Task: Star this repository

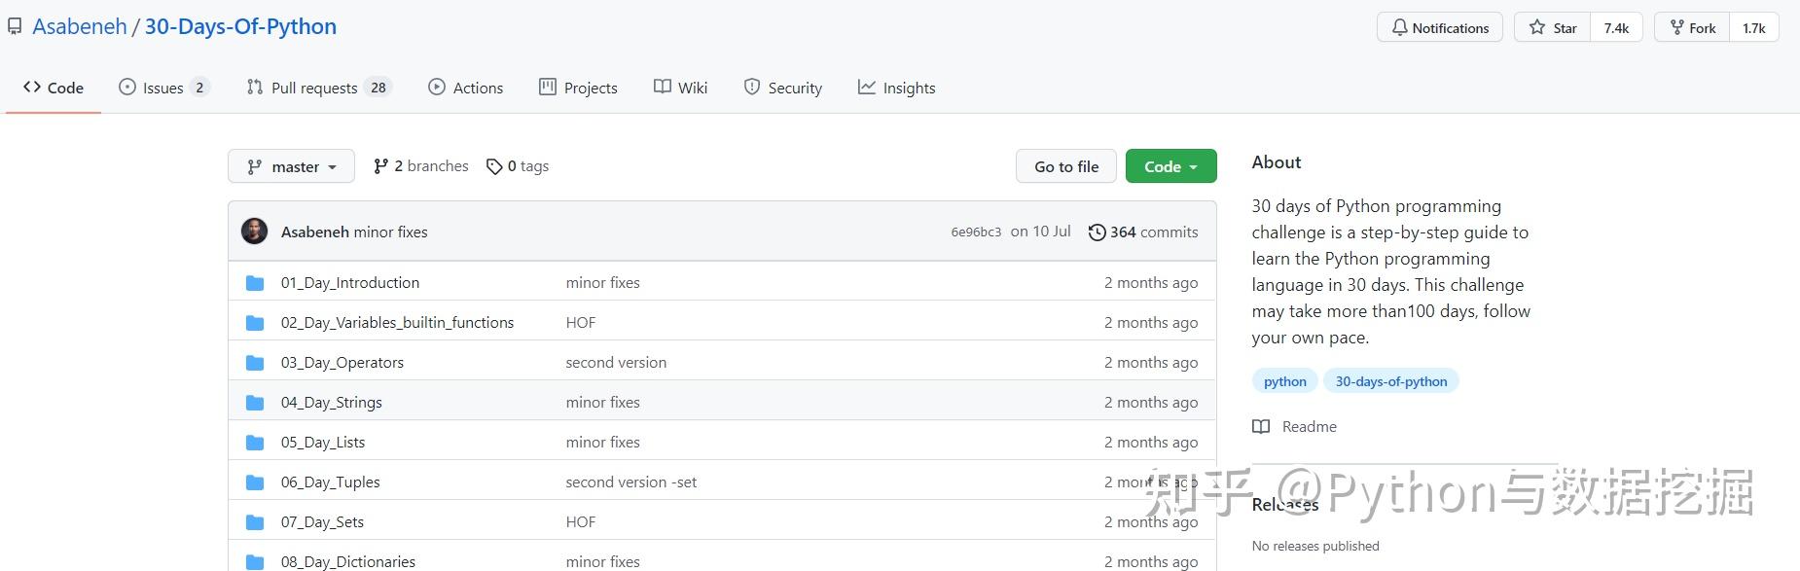Action: coord(1553,27)
